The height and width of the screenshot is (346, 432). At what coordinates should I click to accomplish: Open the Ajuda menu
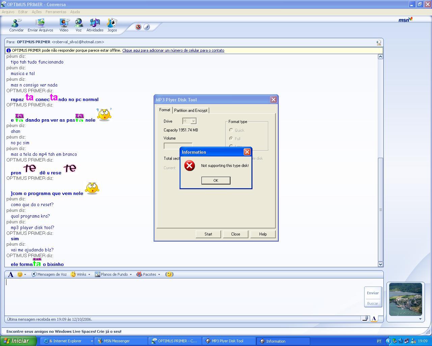pos(75,12)
